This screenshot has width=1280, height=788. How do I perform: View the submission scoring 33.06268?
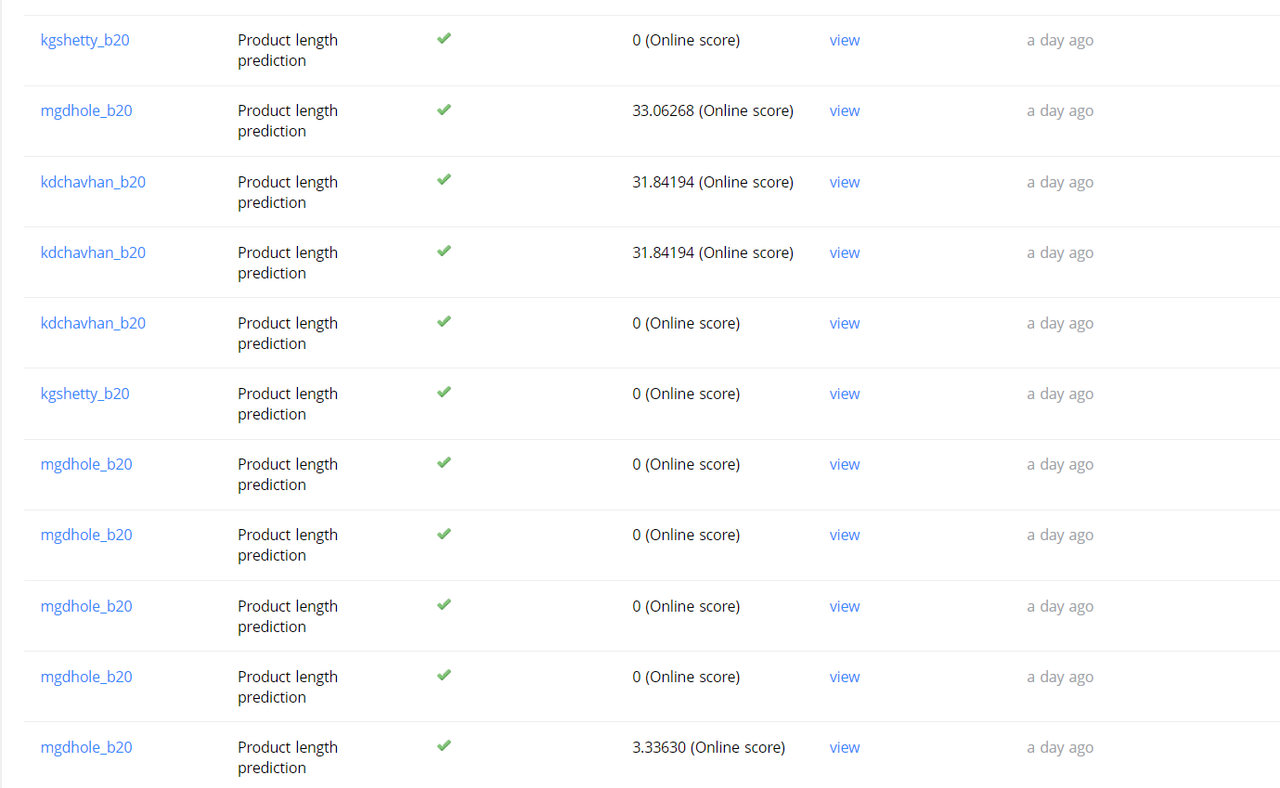click(844, 110)
